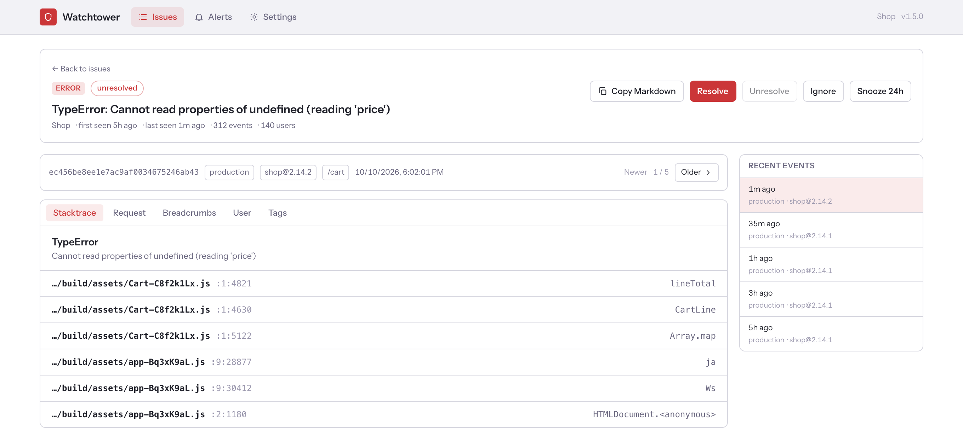Click the shop@2.14.2 release tag chip
Image resolution: width=963 pixels, height=442 pixels.
(x=288, y=173)
